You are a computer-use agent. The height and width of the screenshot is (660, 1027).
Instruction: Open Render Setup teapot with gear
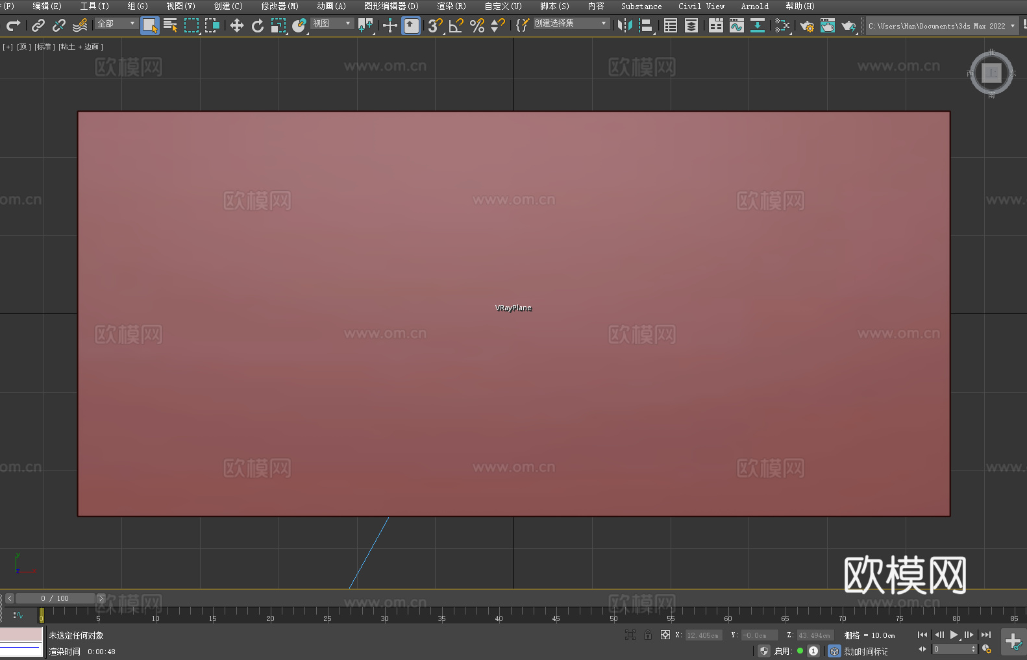tap(806, 26)
